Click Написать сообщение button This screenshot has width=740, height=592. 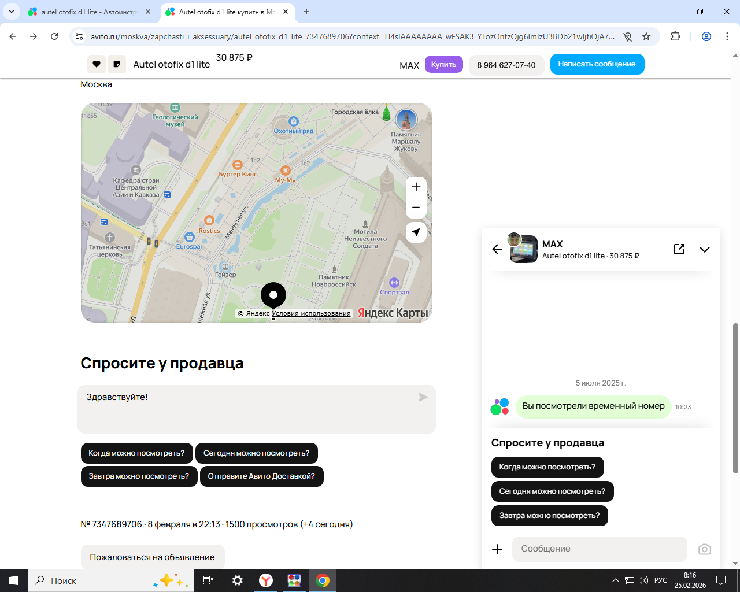pos(597,64)
